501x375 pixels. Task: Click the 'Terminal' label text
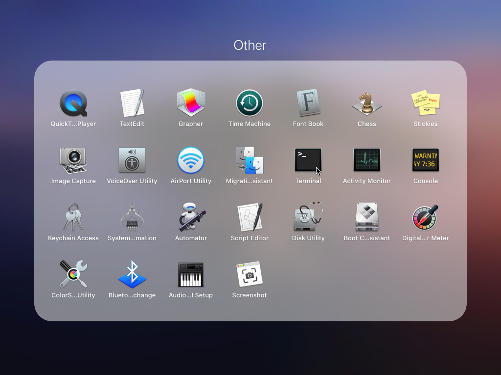[308, 181]
